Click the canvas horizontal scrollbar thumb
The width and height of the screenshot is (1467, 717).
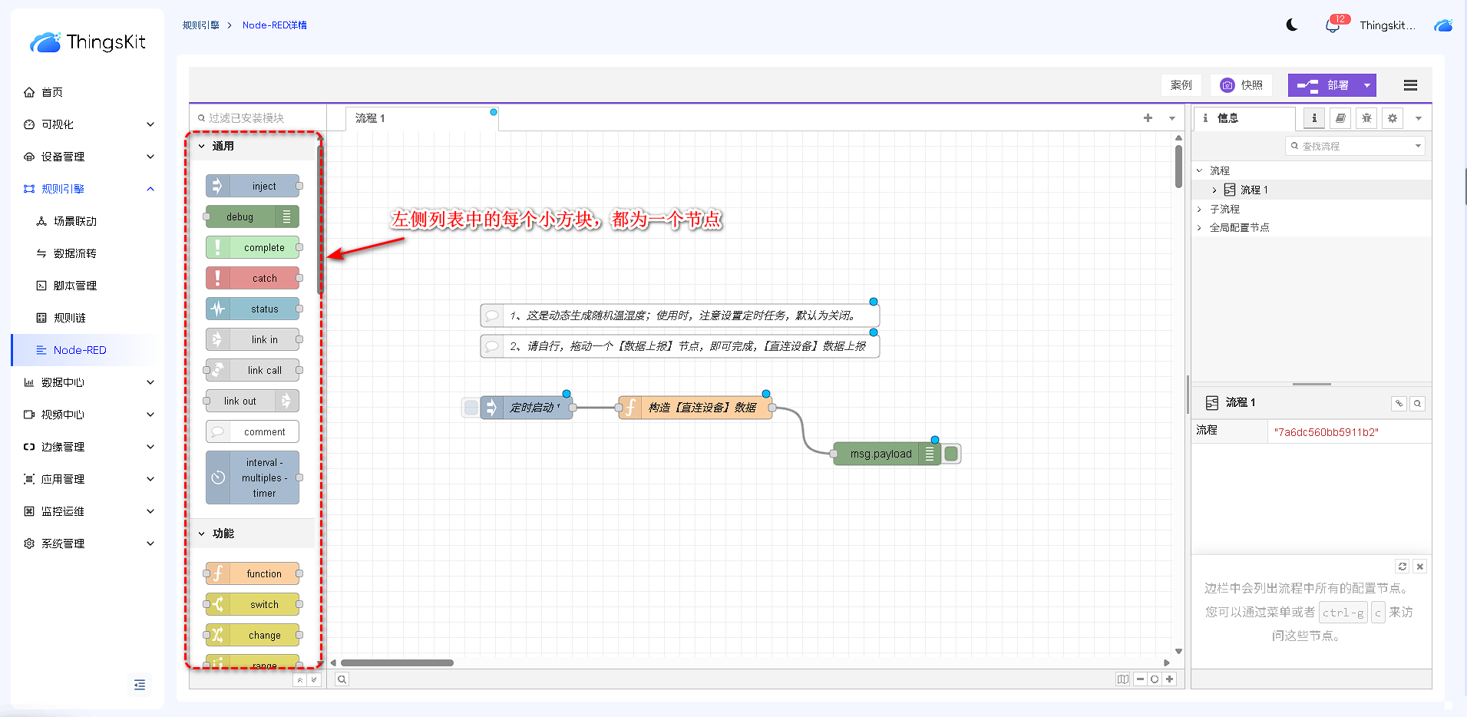[397, 662]
